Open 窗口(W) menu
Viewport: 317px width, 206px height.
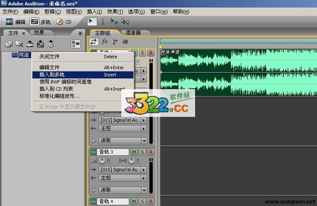tap(159, 12)
